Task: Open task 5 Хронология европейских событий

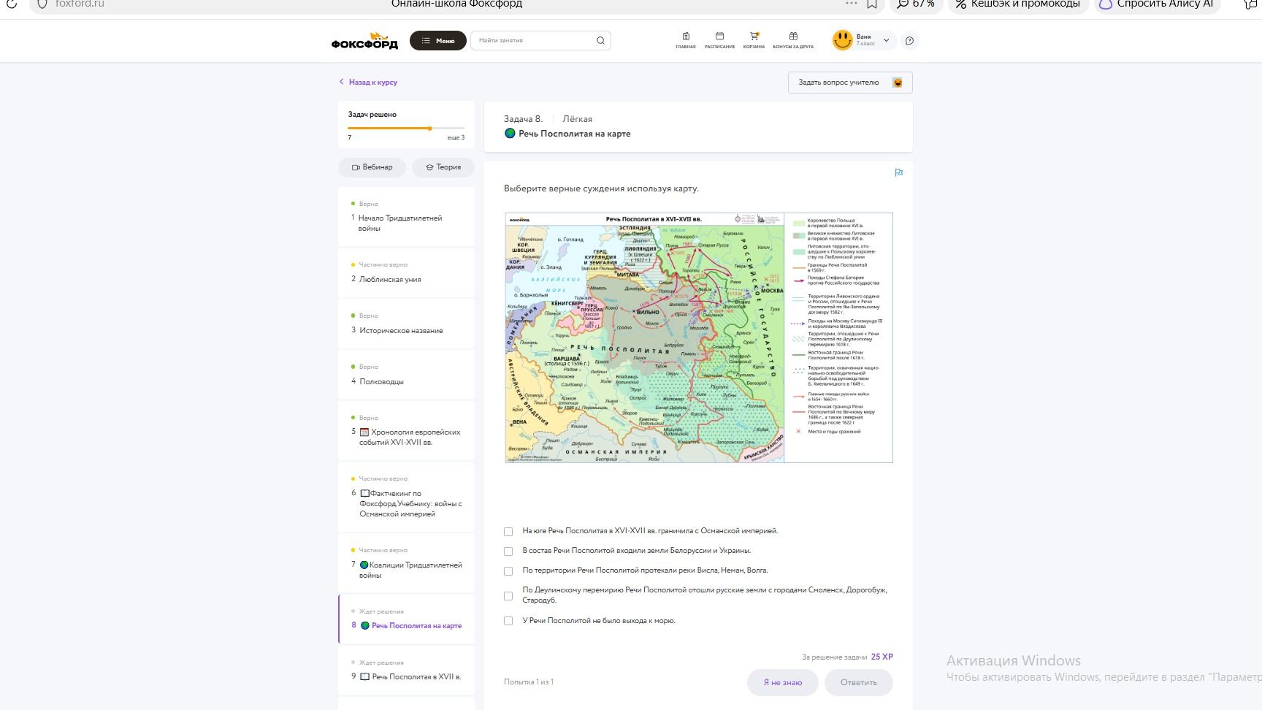Action: coord(406,432)
